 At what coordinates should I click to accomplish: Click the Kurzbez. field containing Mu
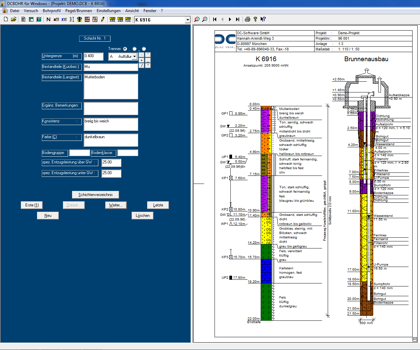pyautogui.click(x=111, y=67)
